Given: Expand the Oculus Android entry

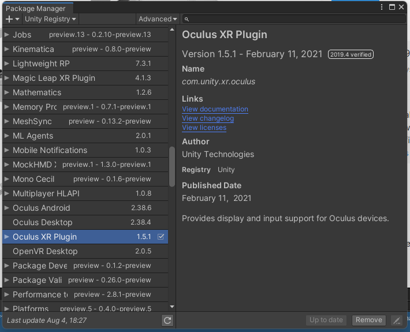Looking at the screenshot, I should click(7, 208).
